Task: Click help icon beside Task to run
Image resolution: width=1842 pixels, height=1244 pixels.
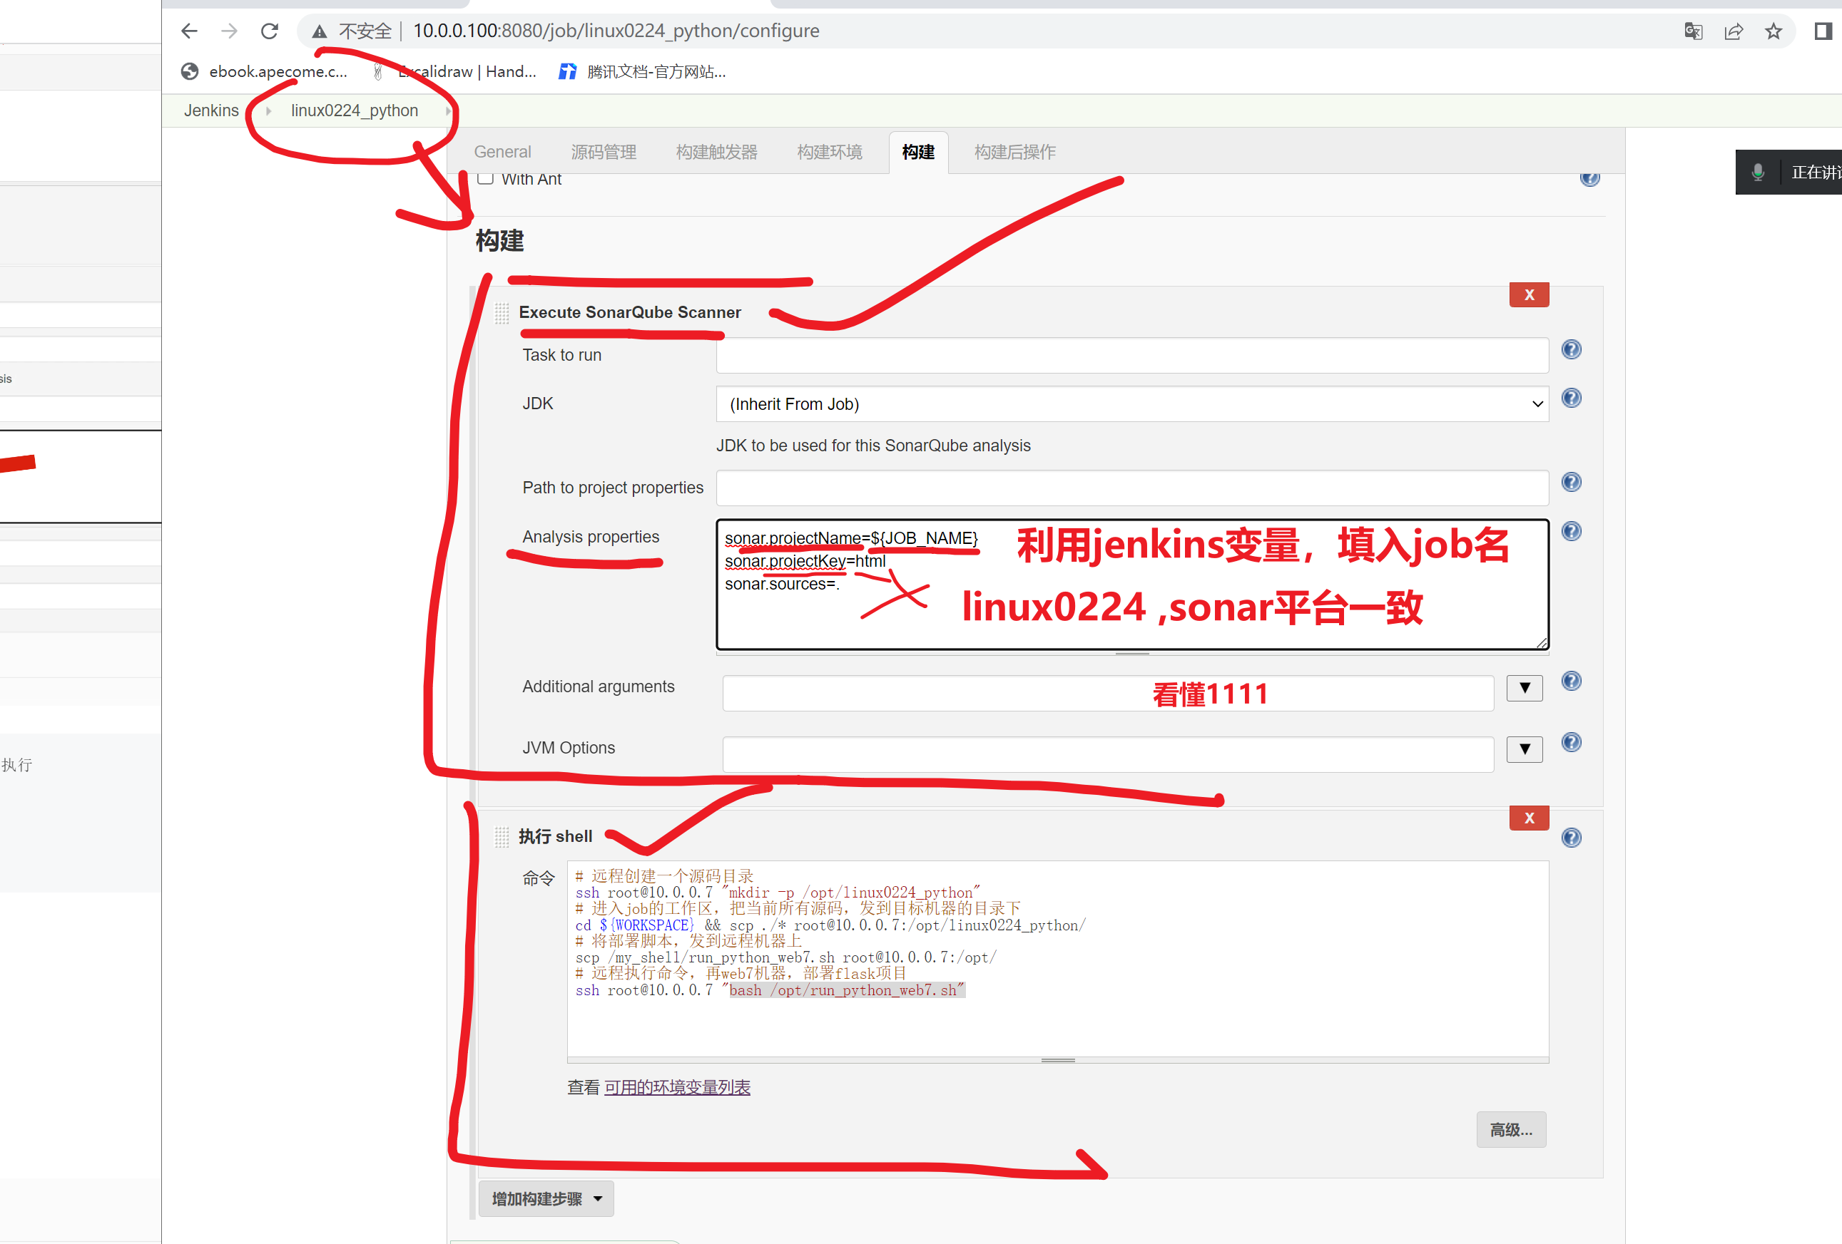Action: tap(1570, 349)
